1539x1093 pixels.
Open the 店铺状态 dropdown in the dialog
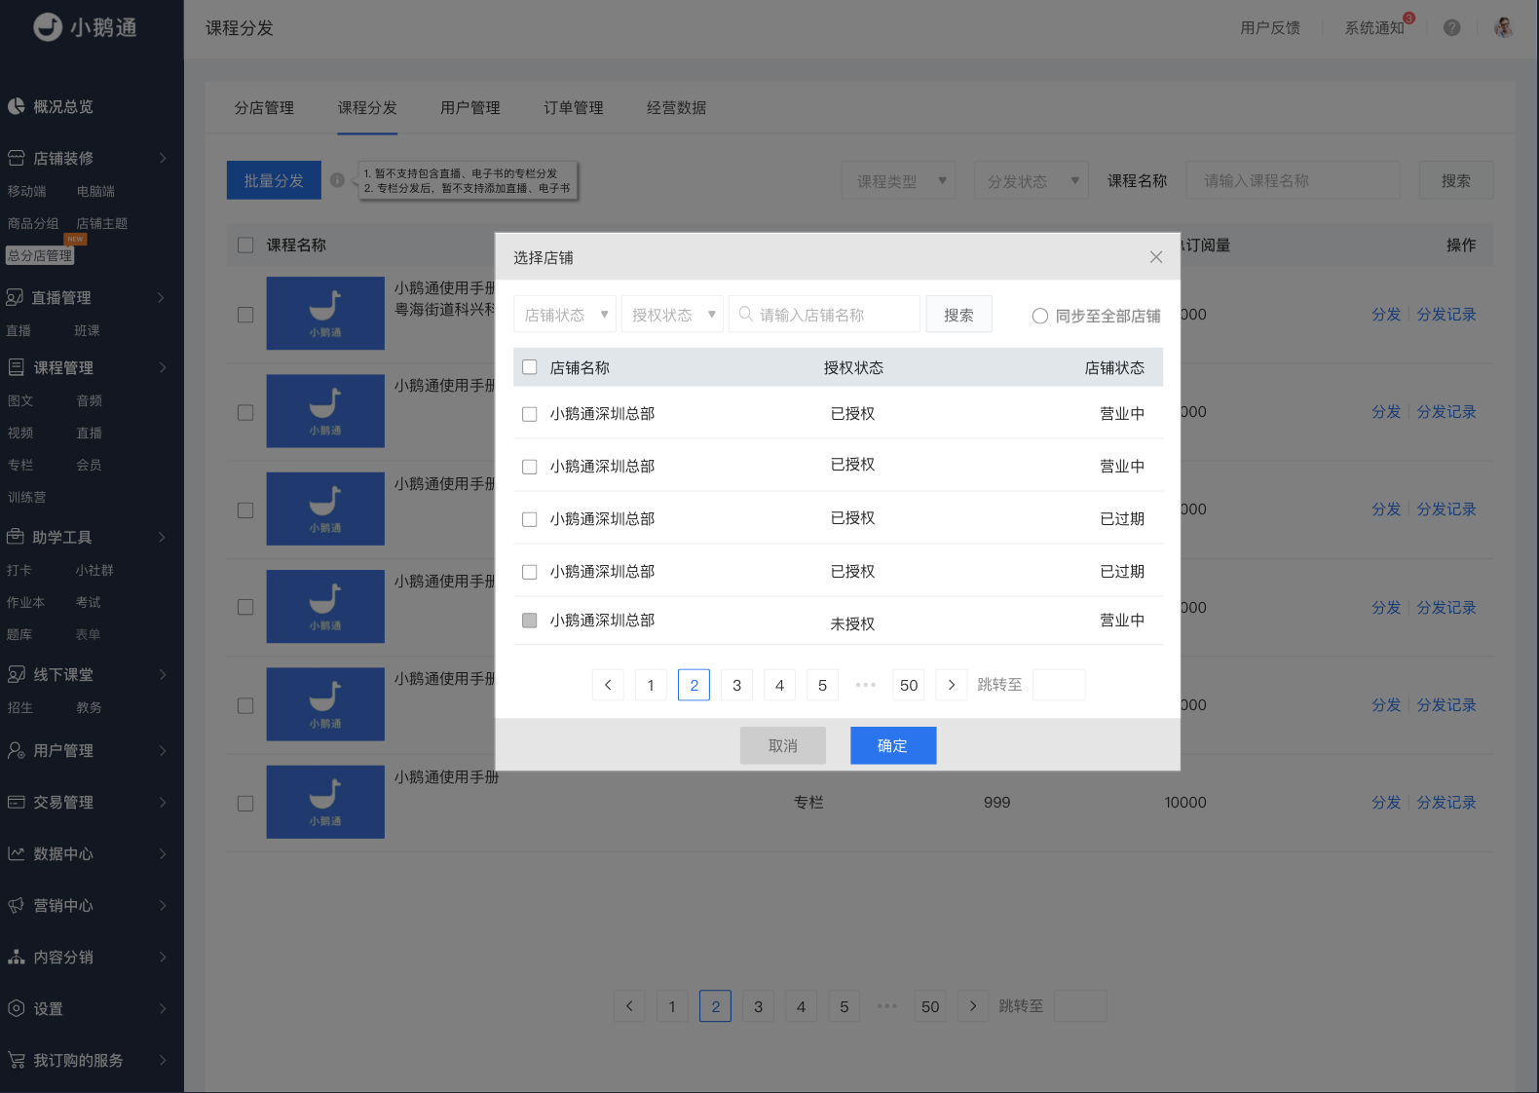pos(565,315)
